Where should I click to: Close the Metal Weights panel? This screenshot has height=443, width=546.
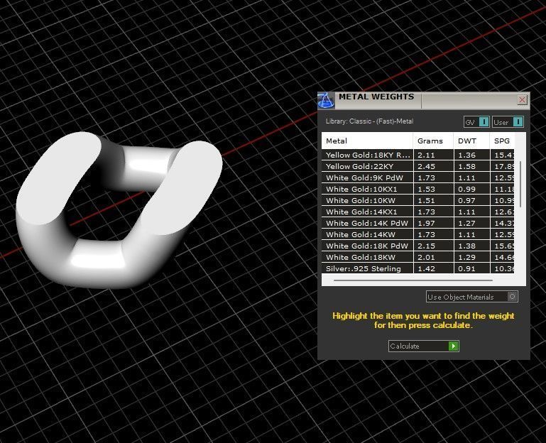click(x=522, y=100)
